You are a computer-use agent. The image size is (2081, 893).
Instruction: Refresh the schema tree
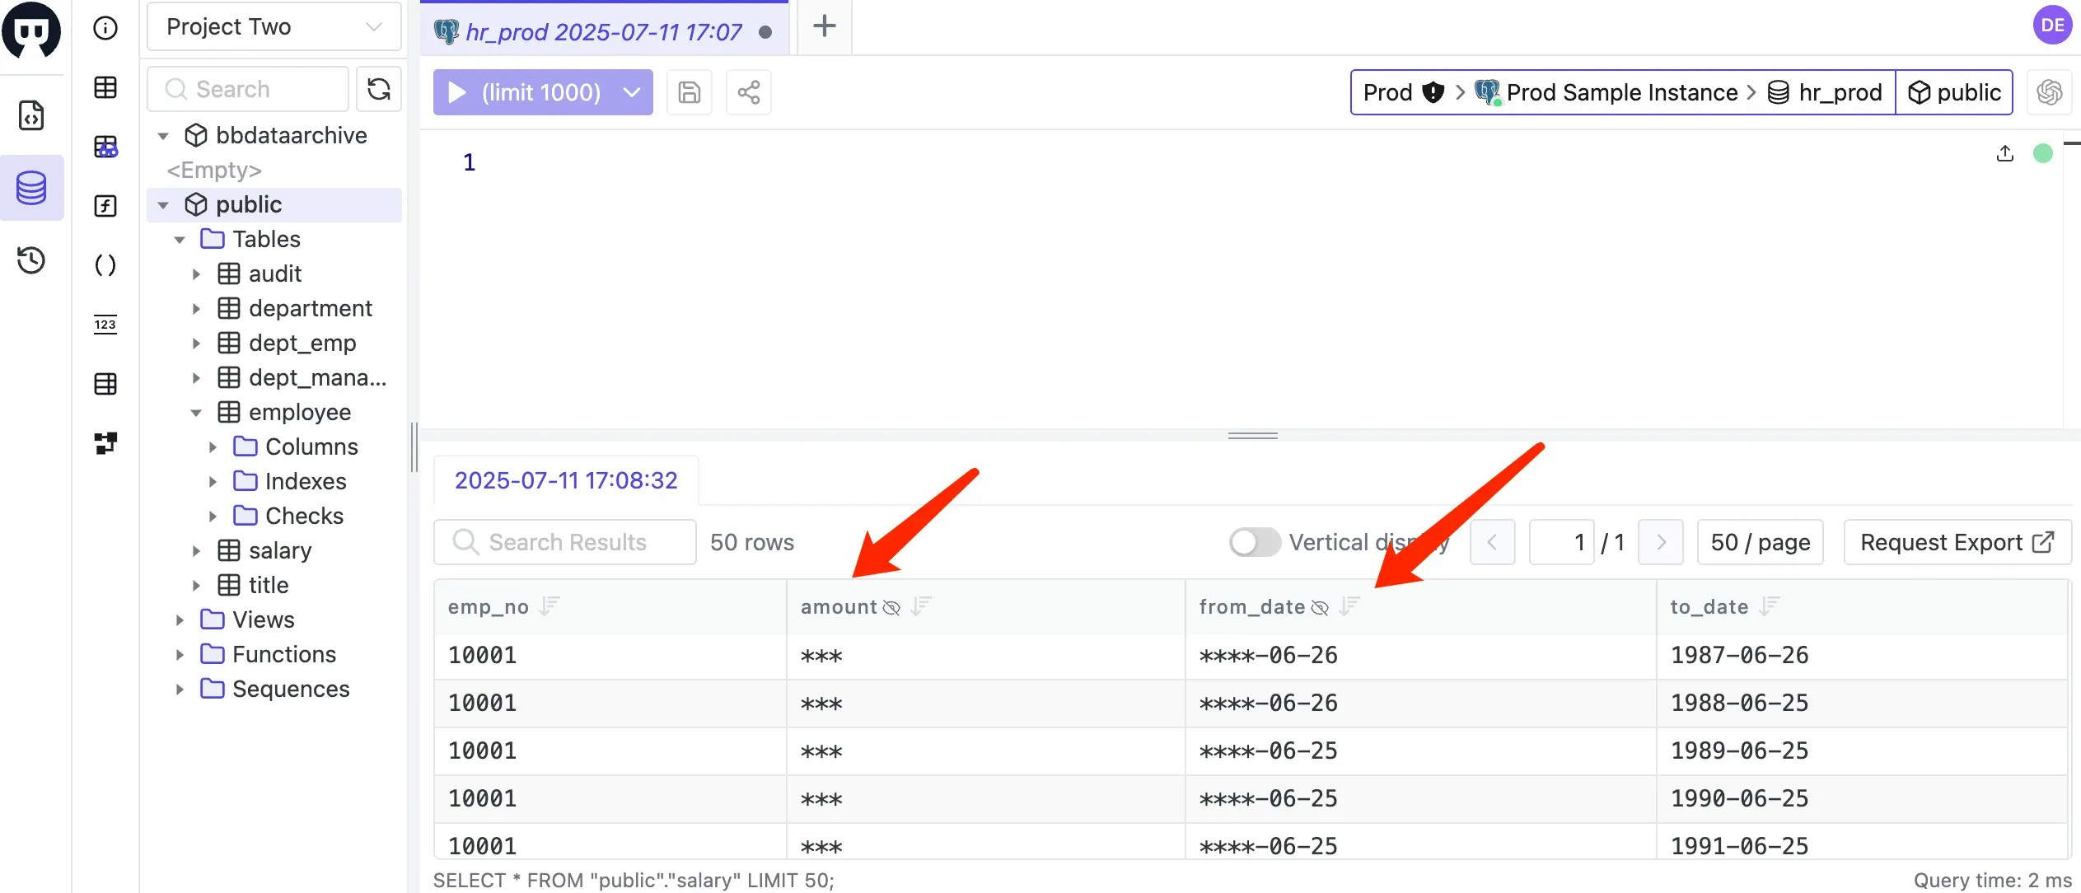point(379,89)
